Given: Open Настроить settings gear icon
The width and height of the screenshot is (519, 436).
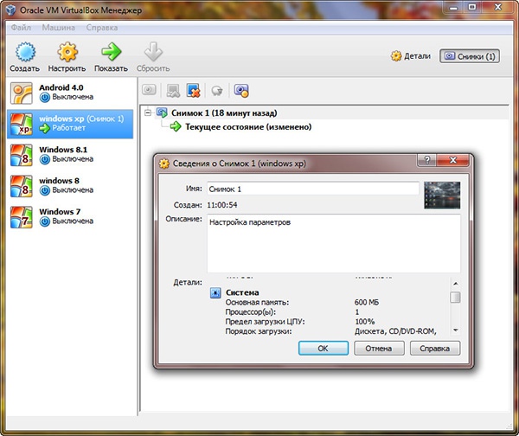Looking at the screenshot, I should click(67, 54).
